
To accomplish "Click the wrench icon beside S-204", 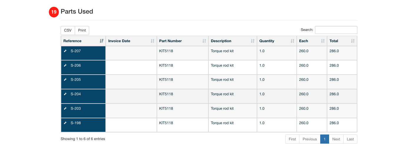I will (65, 94).
